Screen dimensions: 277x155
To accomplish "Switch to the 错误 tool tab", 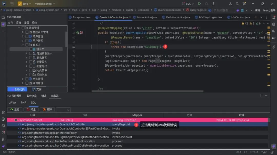I will (44, 96).
